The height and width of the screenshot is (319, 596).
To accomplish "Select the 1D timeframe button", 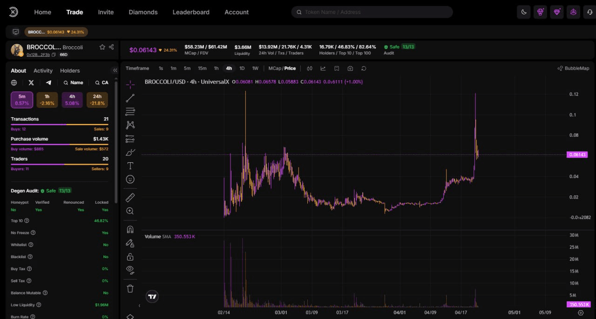I will pyautogui.click(x=242, y=68).
